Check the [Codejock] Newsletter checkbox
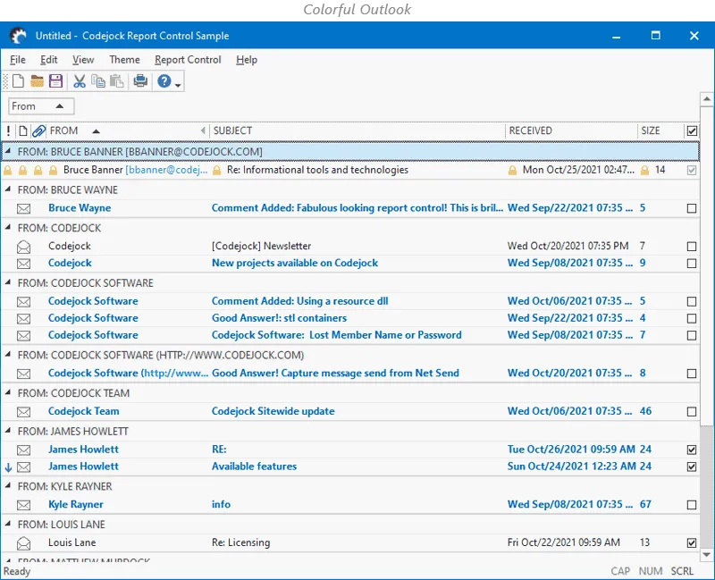 click(692, 247)
